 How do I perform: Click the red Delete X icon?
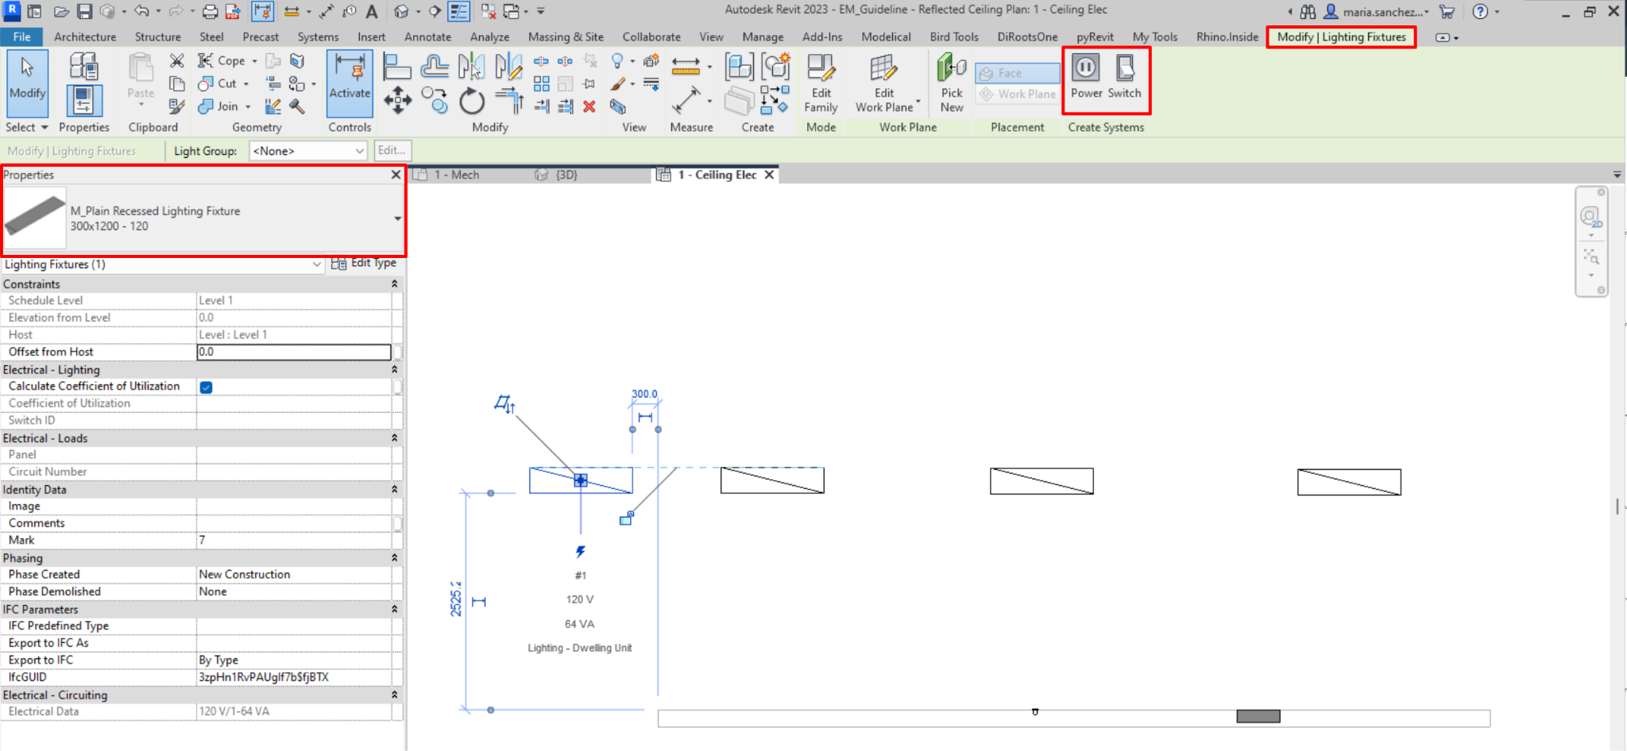(589, 106)
